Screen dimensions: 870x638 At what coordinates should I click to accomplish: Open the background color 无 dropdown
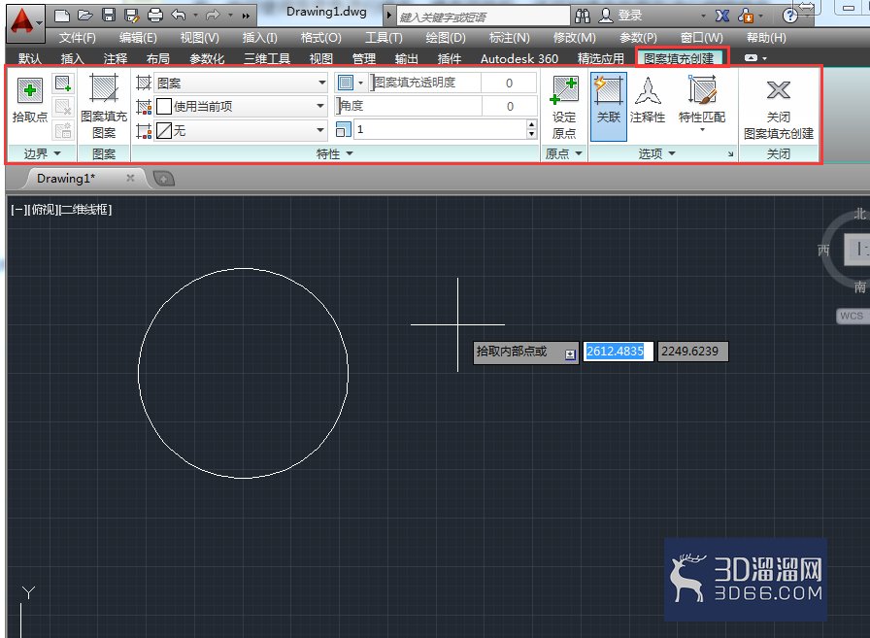point(241,130)
